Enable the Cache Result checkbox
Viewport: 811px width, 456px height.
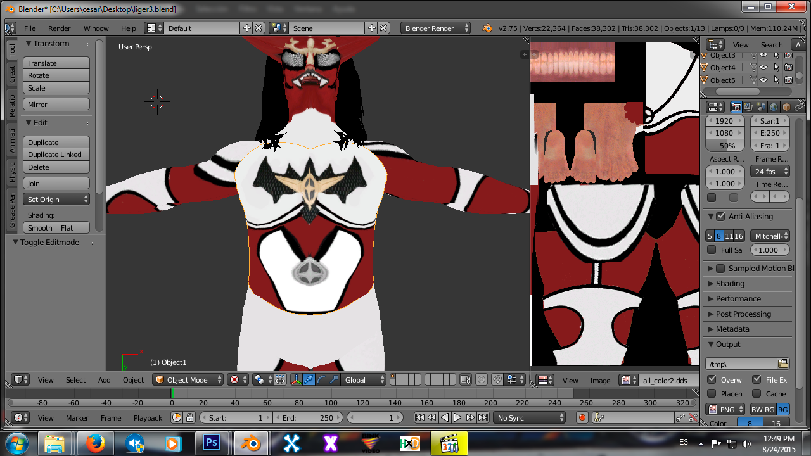pos(757,393)
